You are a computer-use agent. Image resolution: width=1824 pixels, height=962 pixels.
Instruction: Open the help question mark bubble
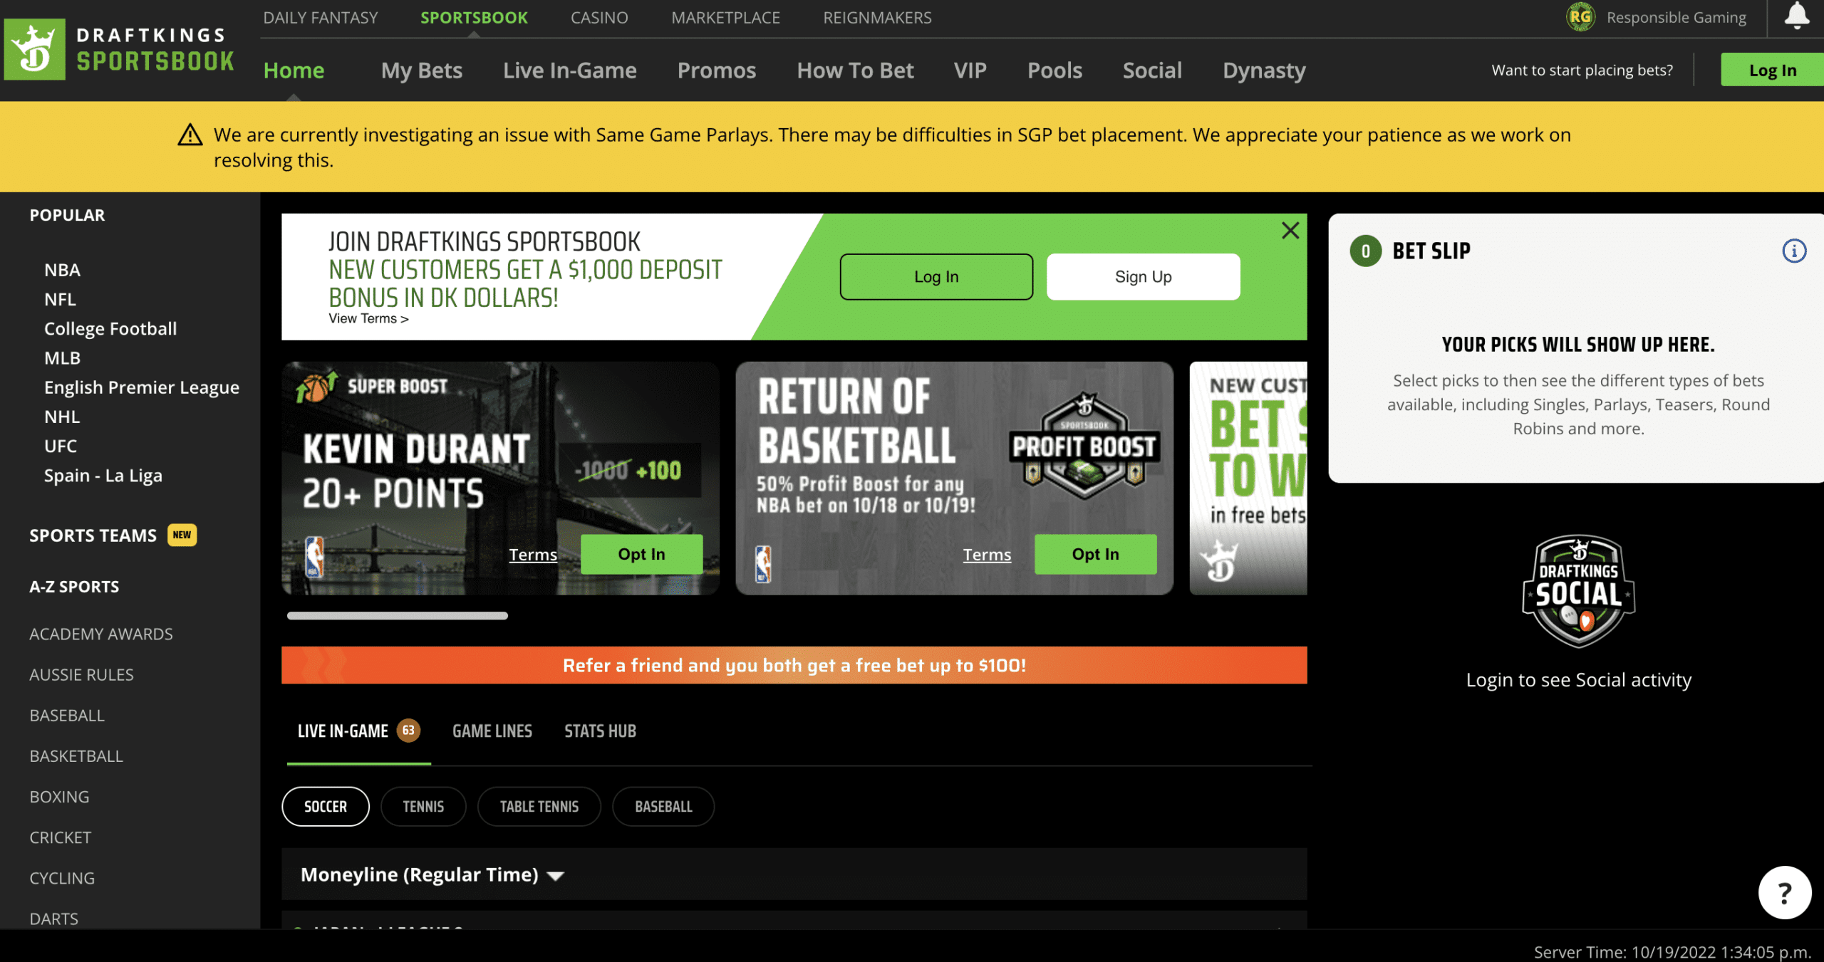pos(1784,892)
